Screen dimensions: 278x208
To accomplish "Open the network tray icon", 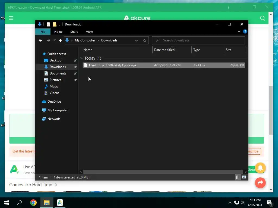I will pos(236,203).
